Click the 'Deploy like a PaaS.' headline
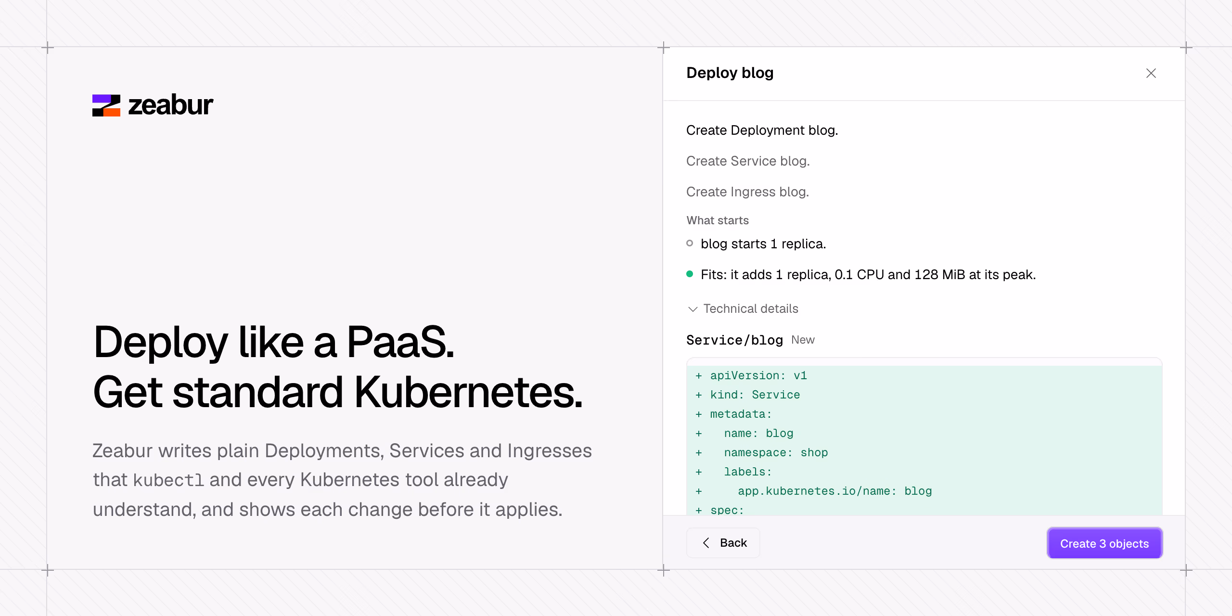 point(274,342)
